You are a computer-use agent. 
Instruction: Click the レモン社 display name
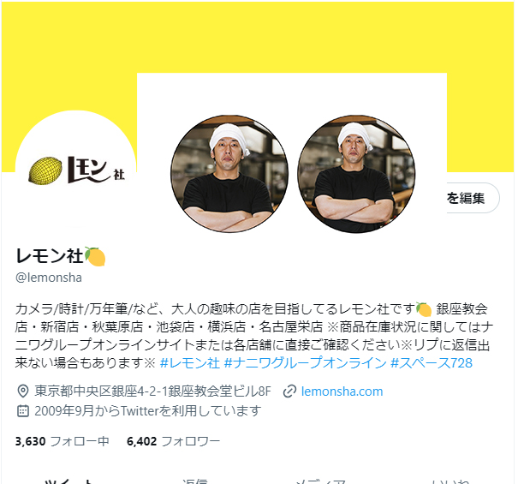click(49, 256)
